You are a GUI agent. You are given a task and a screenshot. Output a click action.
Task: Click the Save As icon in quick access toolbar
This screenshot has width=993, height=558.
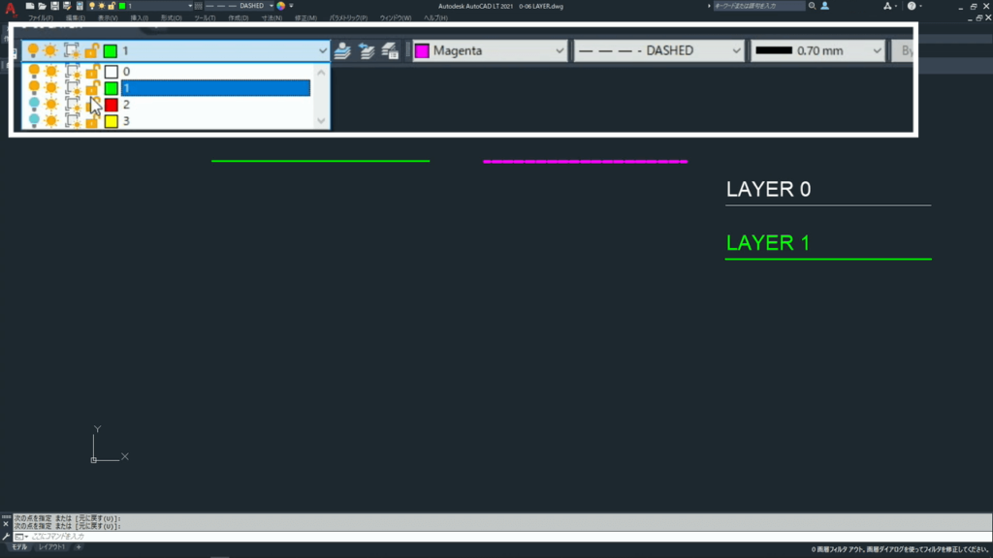(x=67, y=6)
